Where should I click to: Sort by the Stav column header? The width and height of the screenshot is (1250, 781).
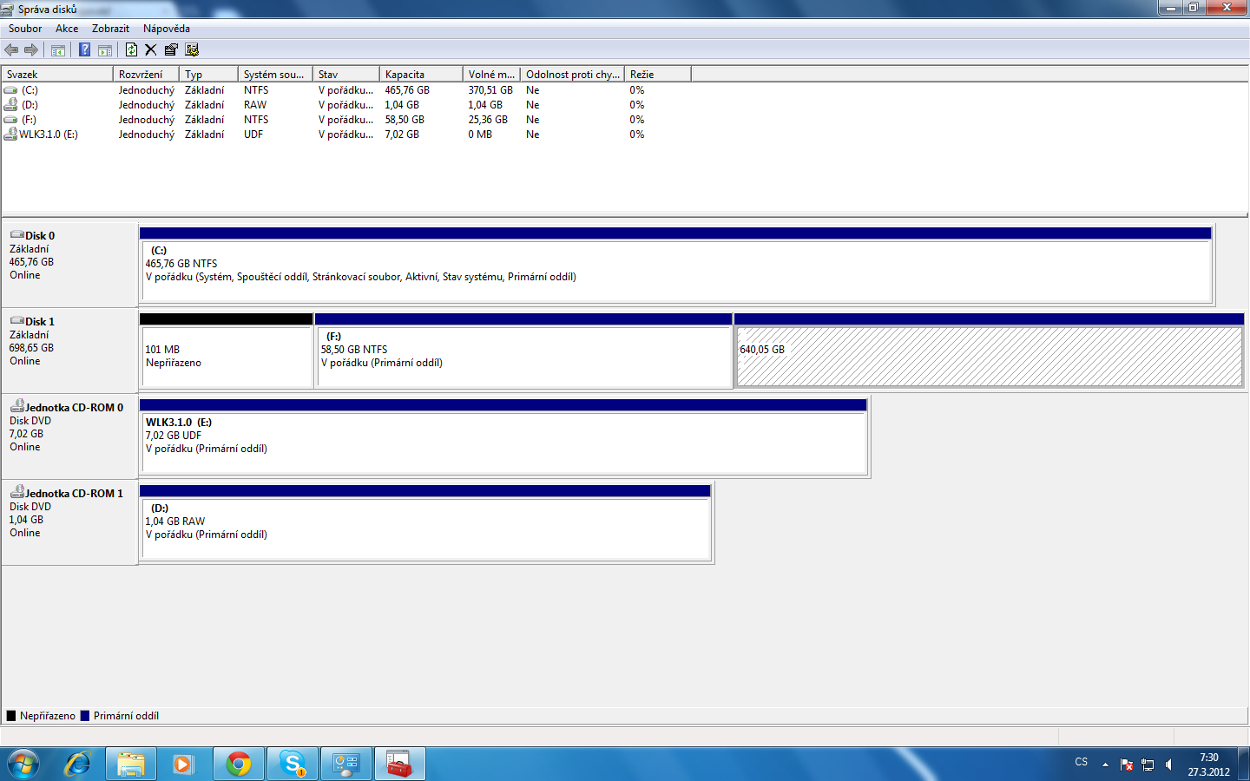click(346, 75)
